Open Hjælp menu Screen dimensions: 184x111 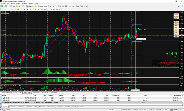tap(37, 4)
